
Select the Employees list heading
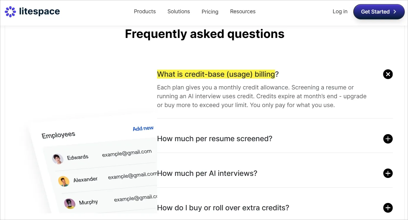[58, 134]
